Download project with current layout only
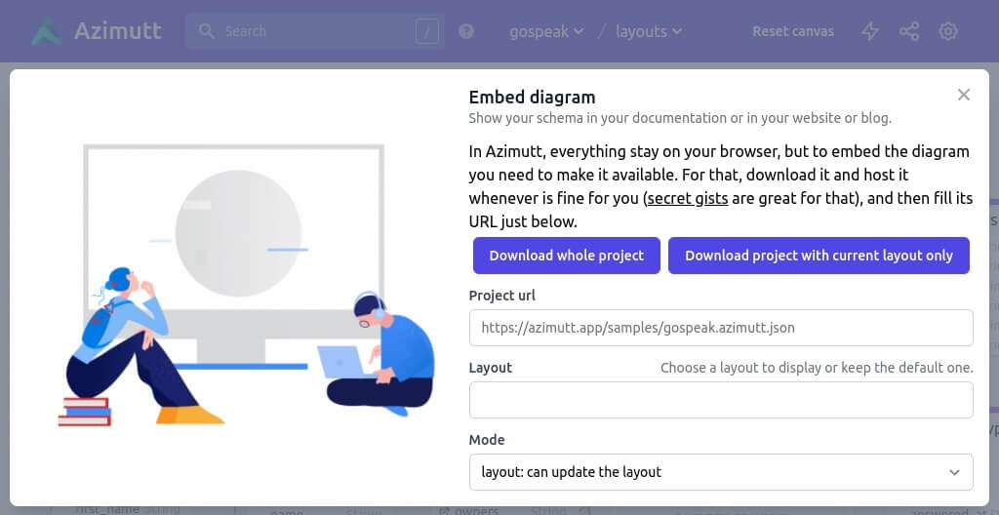Viewport: 999px width, 515px height. 819,256
